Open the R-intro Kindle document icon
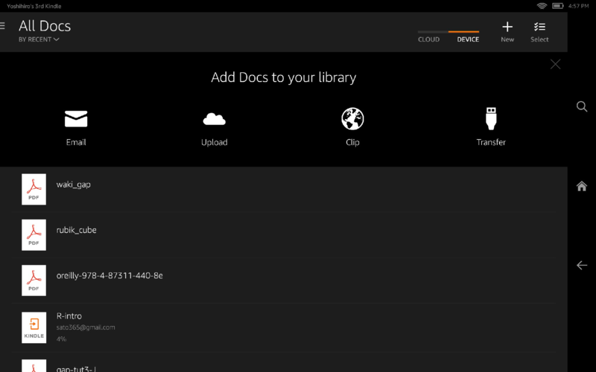Image resolution: width=596 pixels, height=372 pixels. [34, 327]
